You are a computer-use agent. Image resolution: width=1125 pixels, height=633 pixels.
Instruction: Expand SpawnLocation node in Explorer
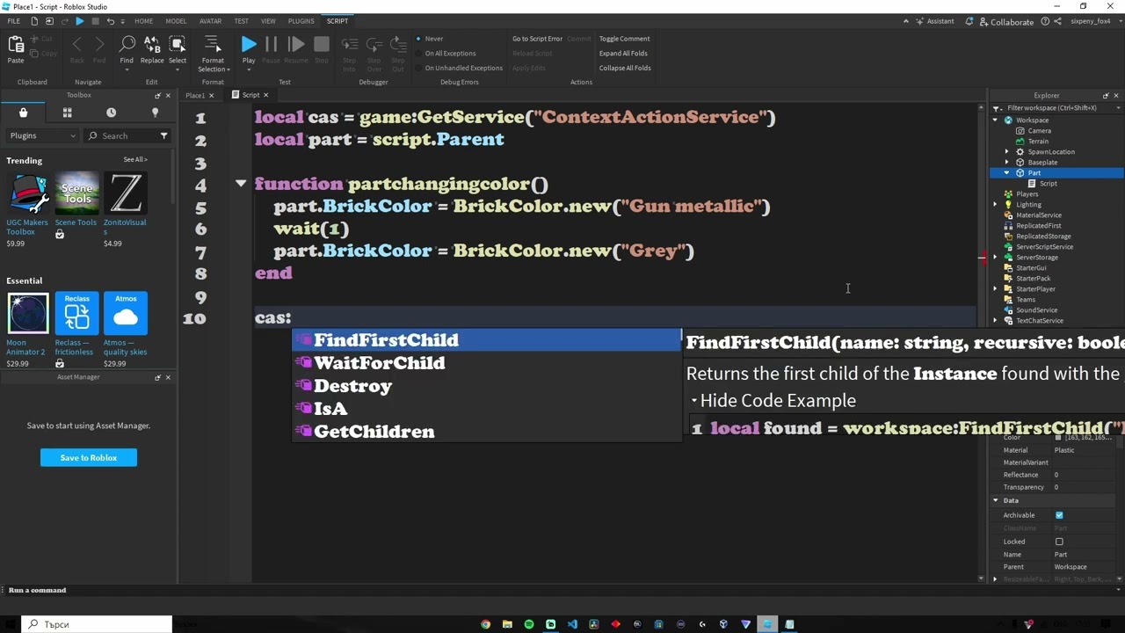pos(1007,151)
